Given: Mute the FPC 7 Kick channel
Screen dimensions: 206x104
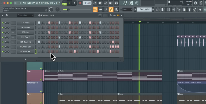Looking at the screenshot, I should tap(3, 23).
